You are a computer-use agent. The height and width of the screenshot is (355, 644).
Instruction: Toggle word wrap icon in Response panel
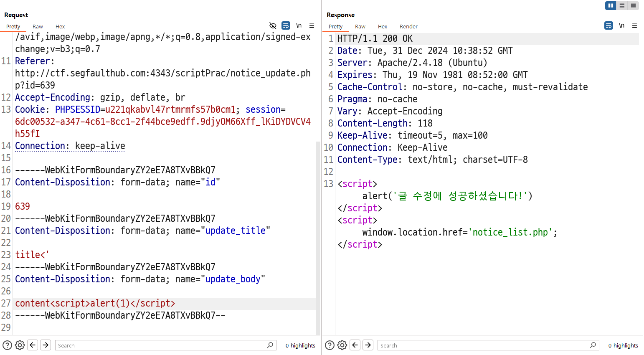click(609, 26)
